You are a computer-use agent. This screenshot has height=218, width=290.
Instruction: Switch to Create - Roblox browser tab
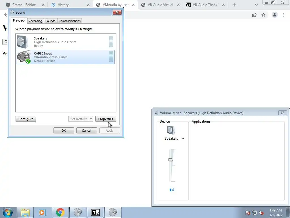coord(24,5)
